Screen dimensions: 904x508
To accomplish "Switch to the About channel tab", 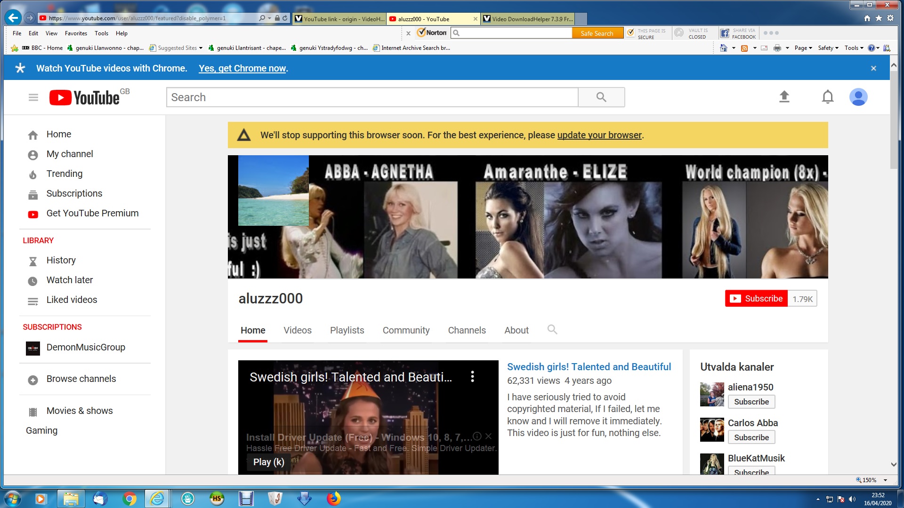I will click(517, 330).
